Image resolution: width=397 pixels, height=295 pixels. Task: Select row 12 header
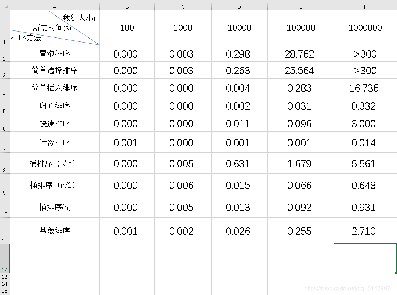[4, 258]
